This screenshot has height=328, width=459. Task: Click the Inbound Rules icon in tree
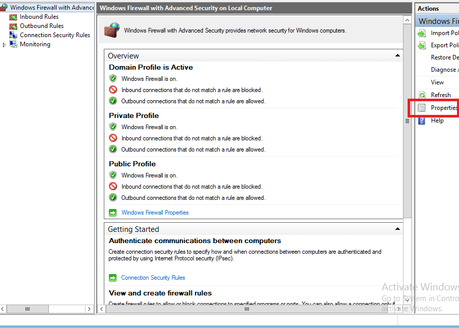13,17
